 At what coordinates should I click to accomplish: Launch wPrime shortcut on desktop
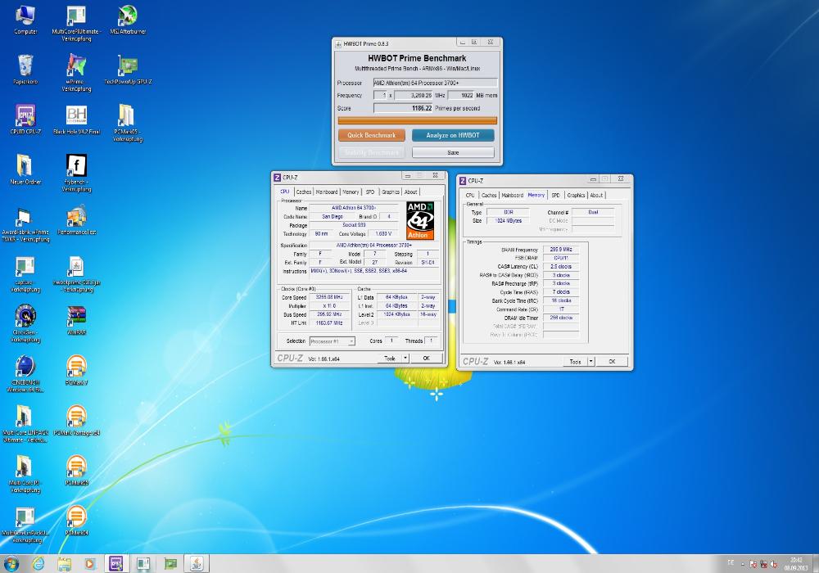(x=76, y=73)
